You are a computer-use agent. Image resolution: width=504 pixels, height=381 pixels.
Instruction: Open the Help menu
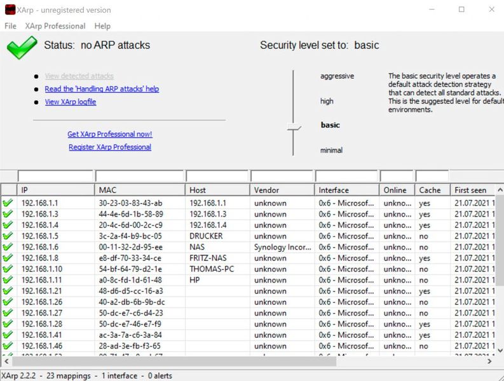click(x=102, y=26)
